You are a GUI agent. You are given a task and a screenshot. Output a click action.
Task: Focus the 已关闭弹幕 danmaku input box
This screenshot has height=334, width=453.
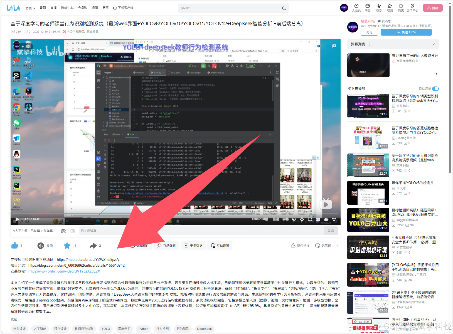click(201, 231)
